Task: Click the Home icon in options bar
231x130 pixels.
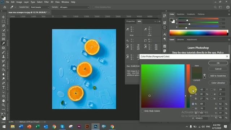Action: pyautogui.click(x=5, y=7)
